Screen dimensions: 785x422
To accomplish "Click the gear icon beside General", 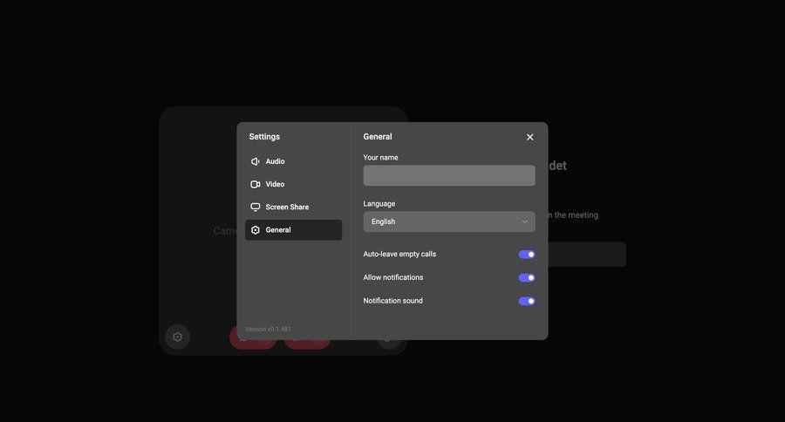I will (256, 230).
